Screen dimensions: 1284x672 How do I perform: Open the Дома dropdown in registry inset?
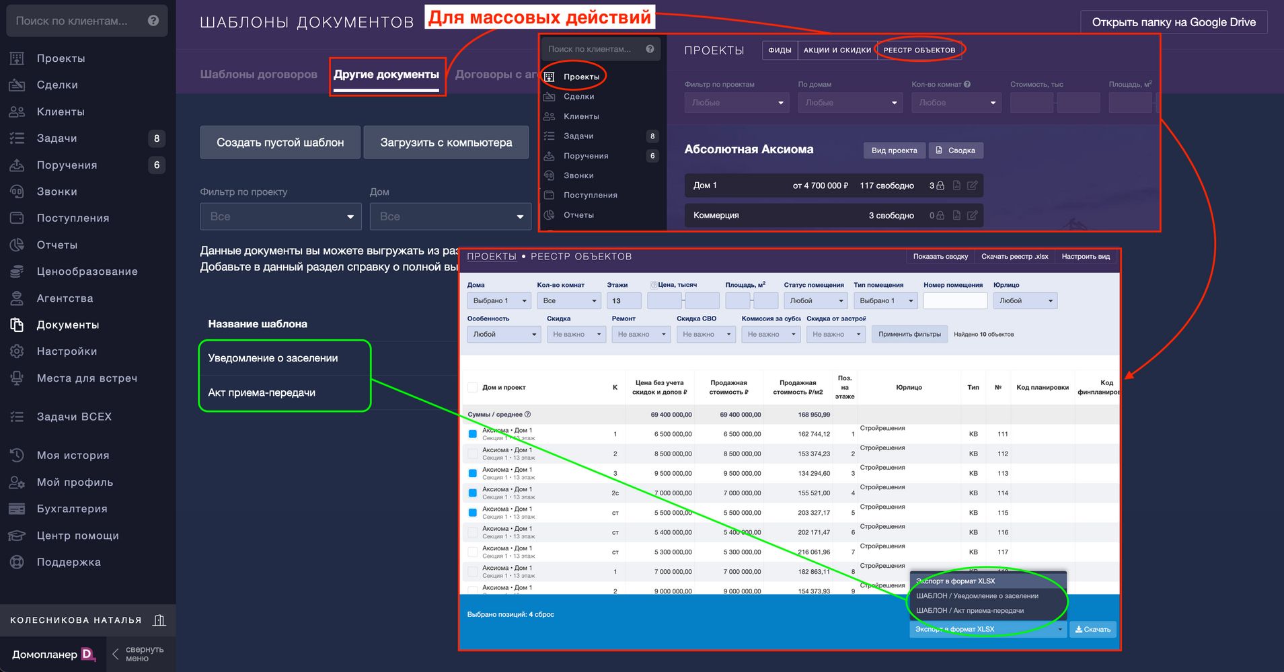point(499,301)
